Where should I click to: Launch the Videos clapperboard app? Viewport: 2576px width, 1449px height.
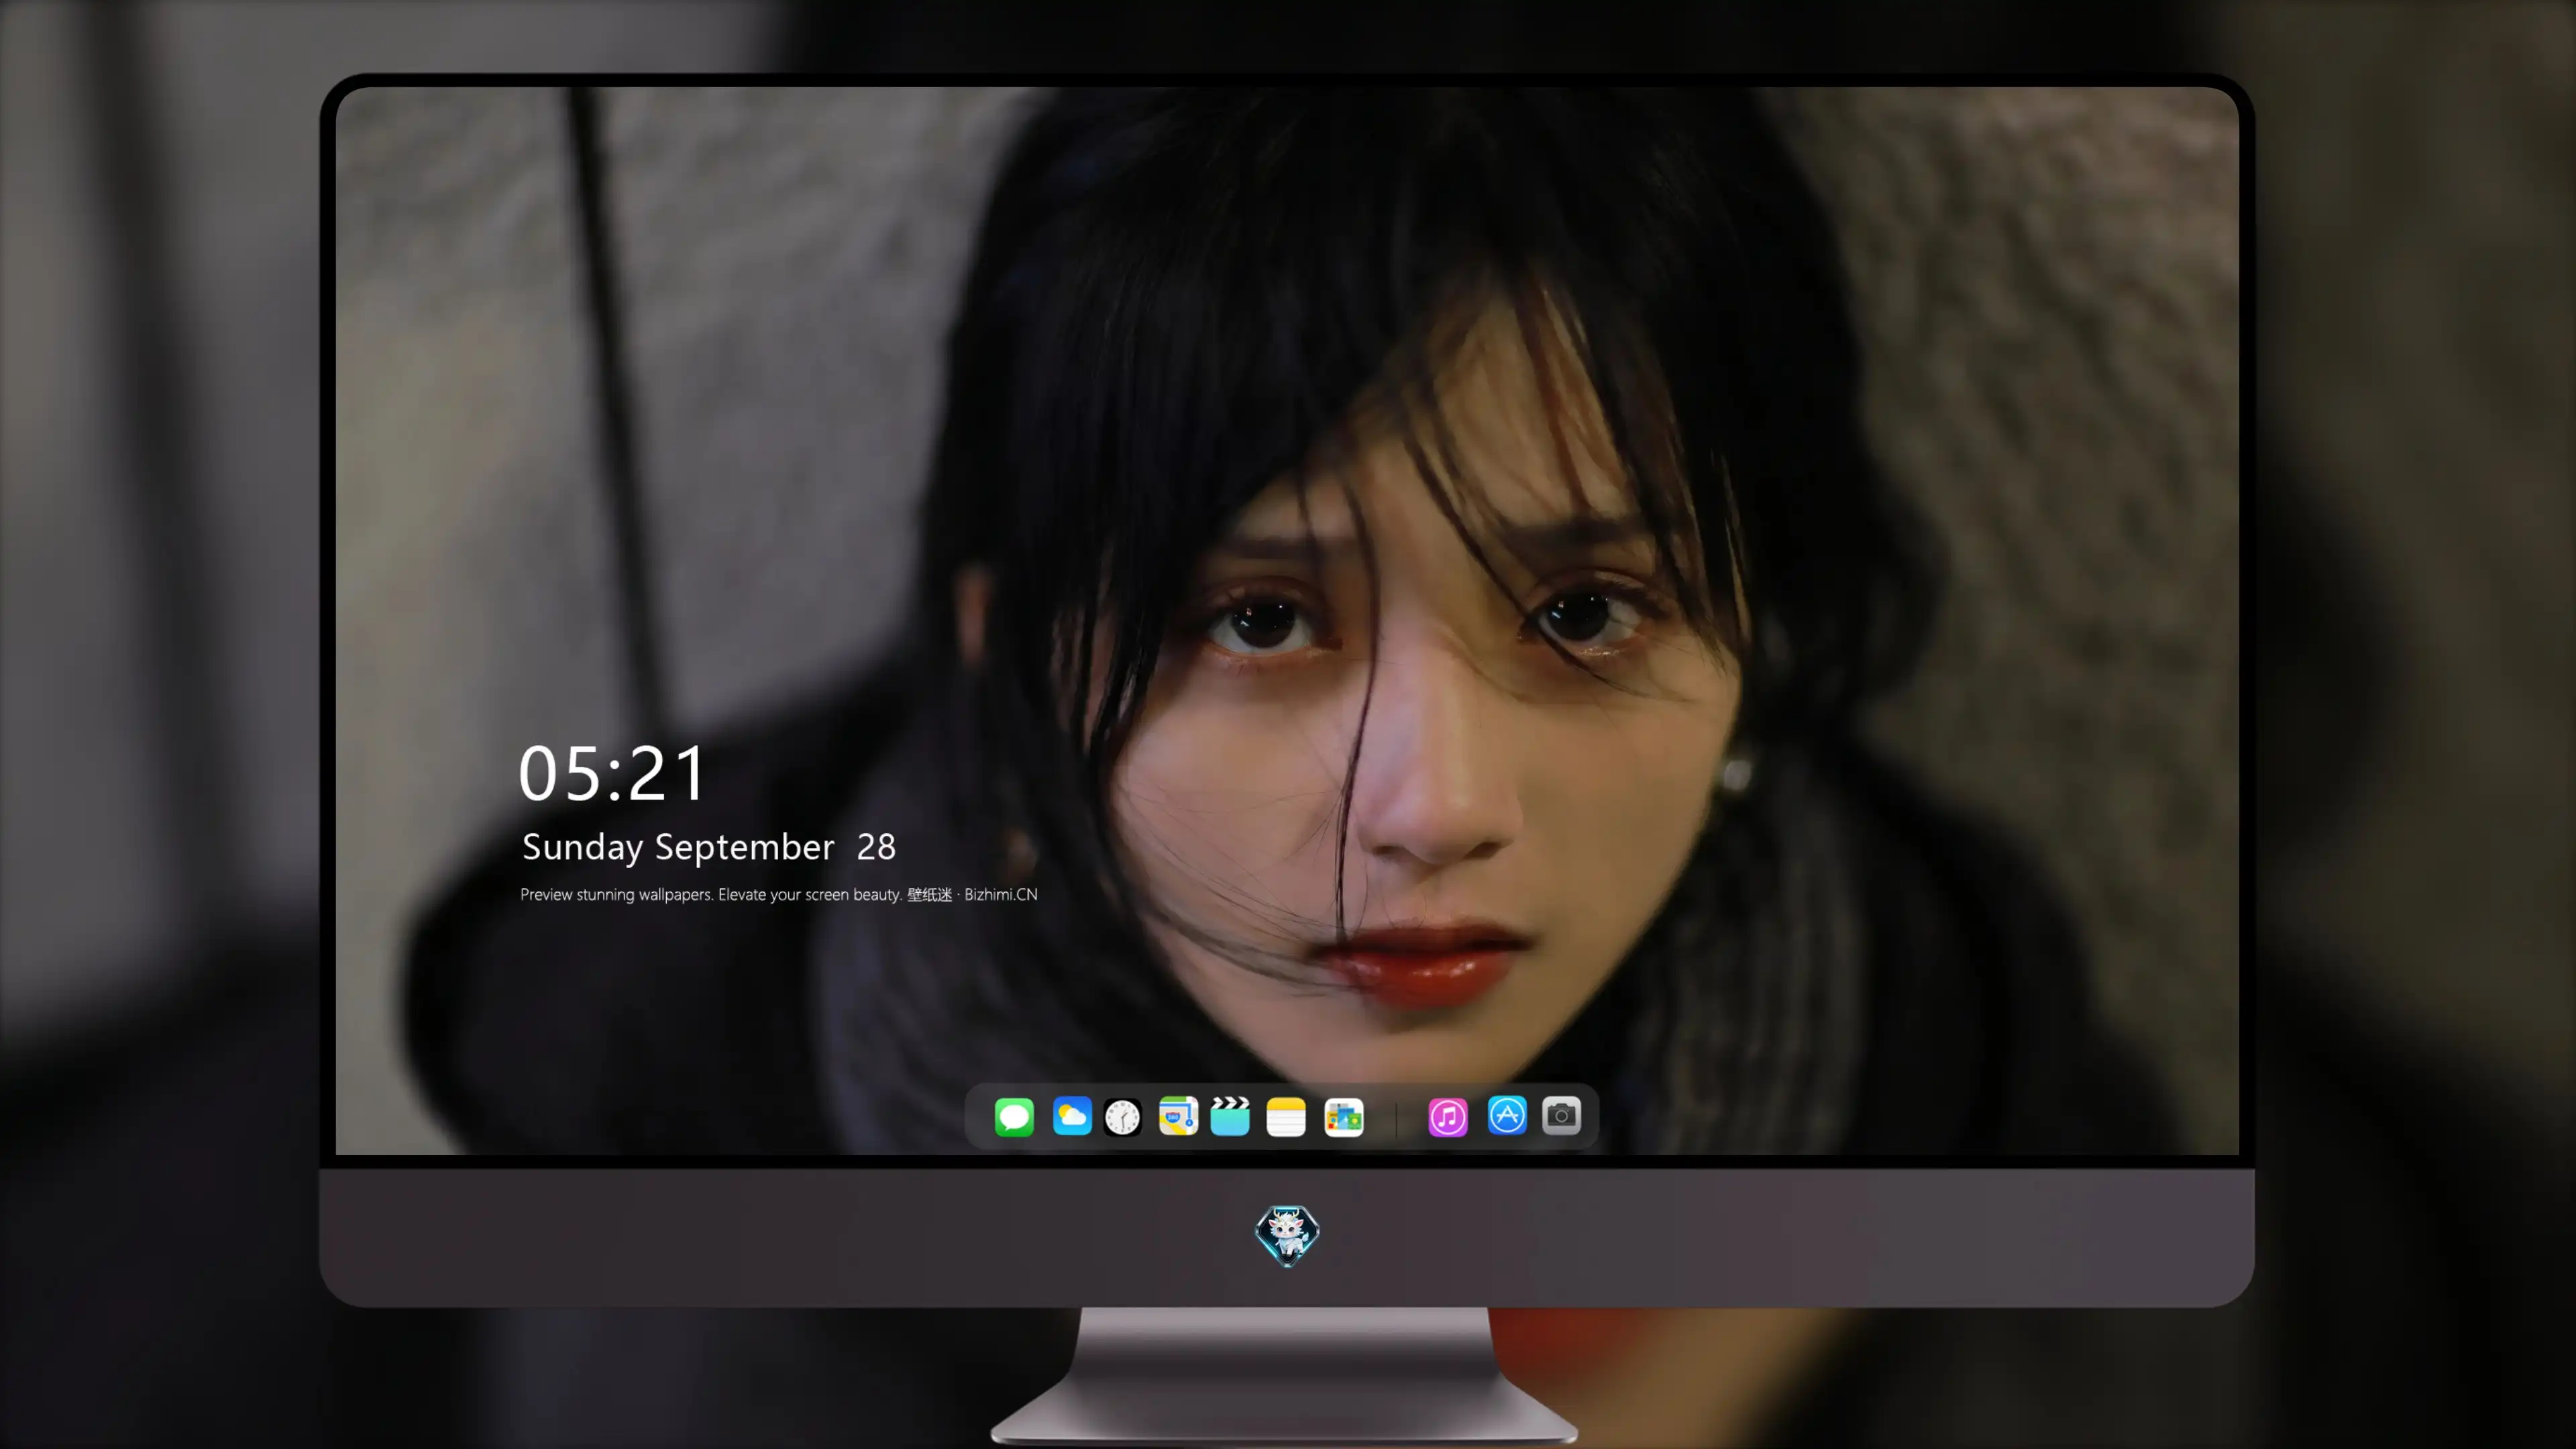1230,1116
